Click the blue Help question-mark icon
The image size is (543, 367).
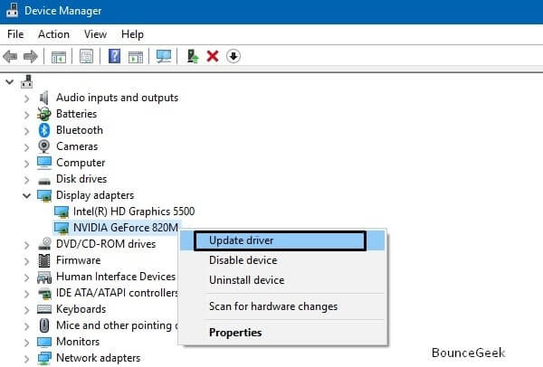pos(114,56)
